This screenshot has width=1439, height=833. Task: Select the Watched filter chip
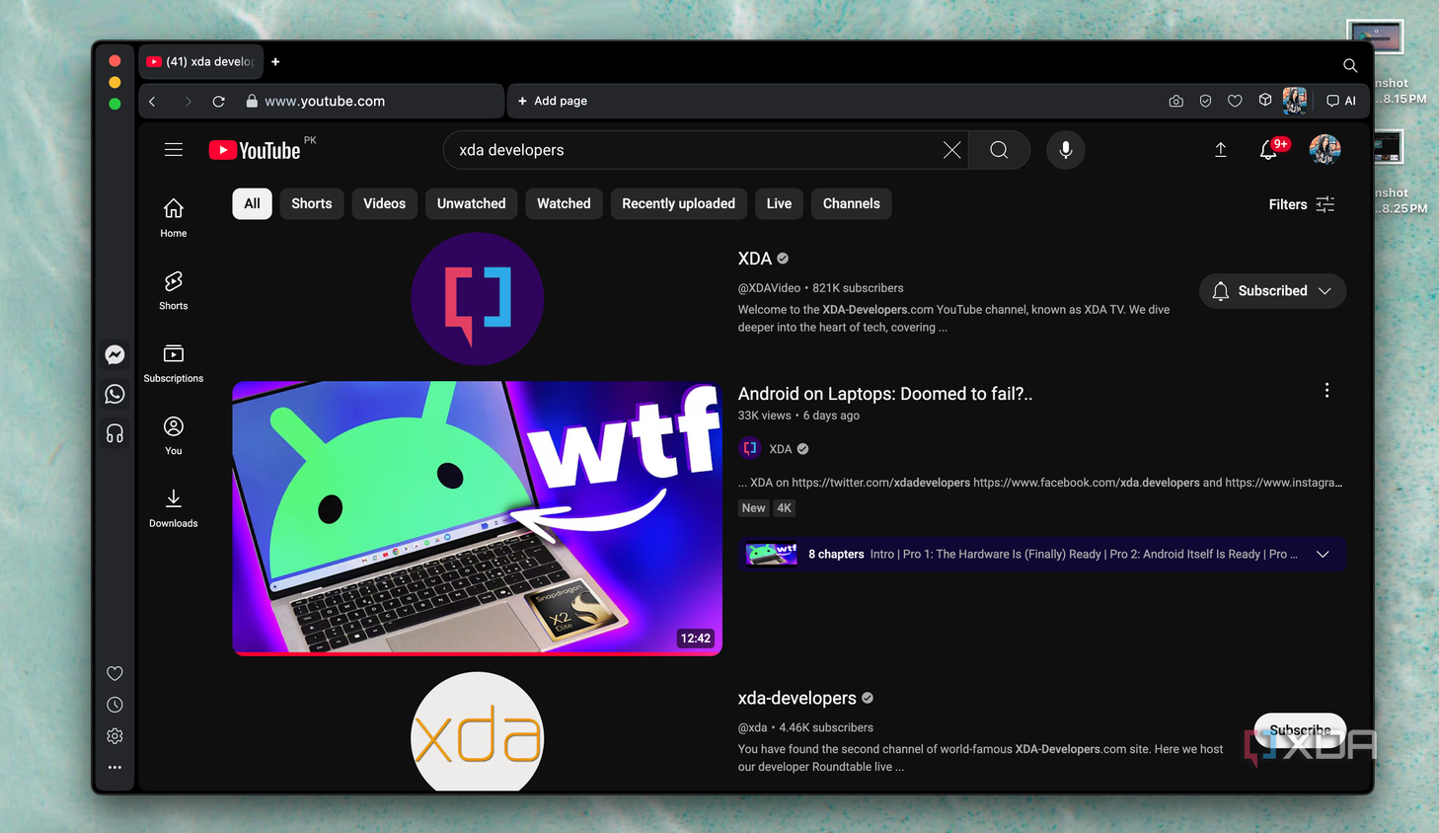[564, 203]
